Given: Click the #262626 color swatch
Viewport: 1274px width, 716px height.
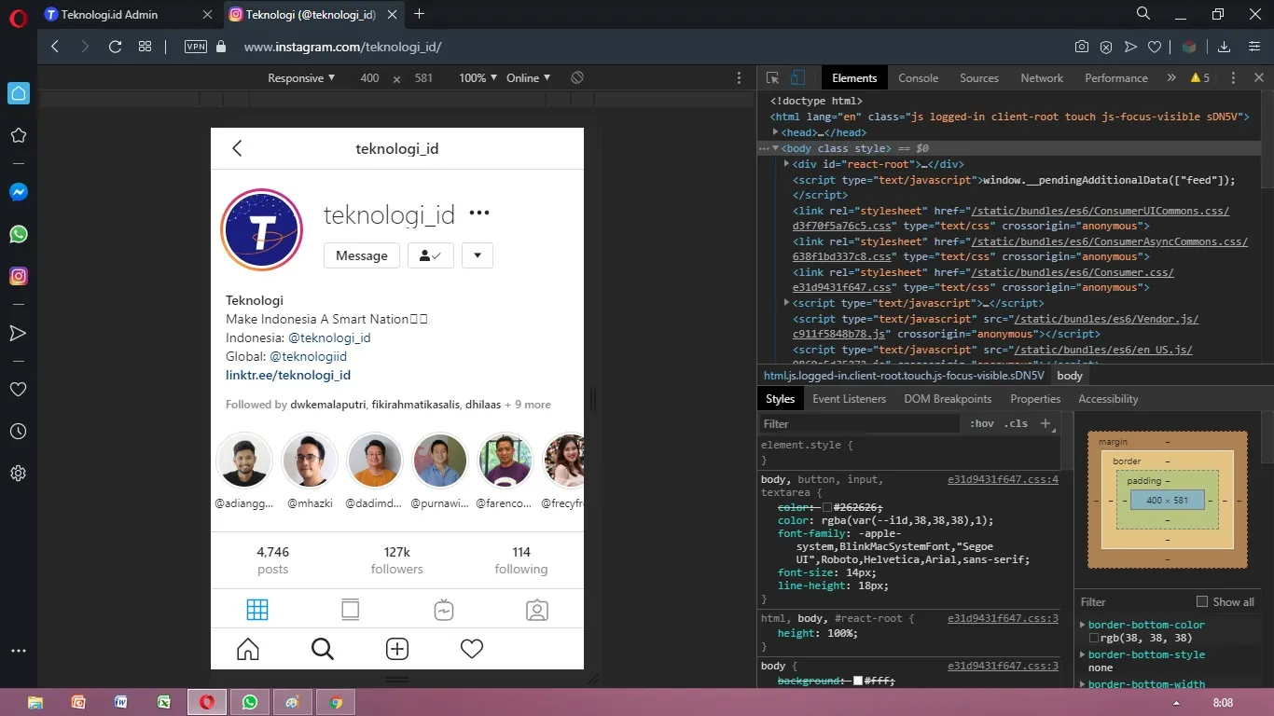Looking at the screenshot, I should (x=826, y=506).
